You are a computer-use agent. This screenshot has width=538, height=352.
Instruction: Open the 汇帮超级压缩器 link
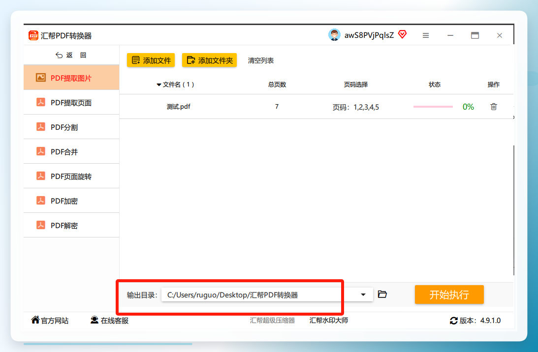coord(272,321)
